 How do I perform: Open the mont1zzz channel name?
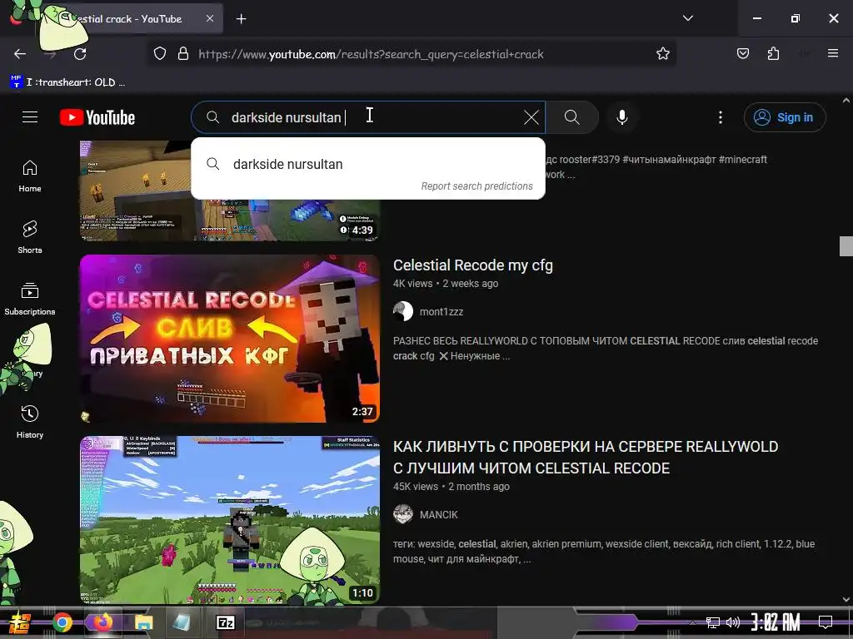tap(441, 311)
